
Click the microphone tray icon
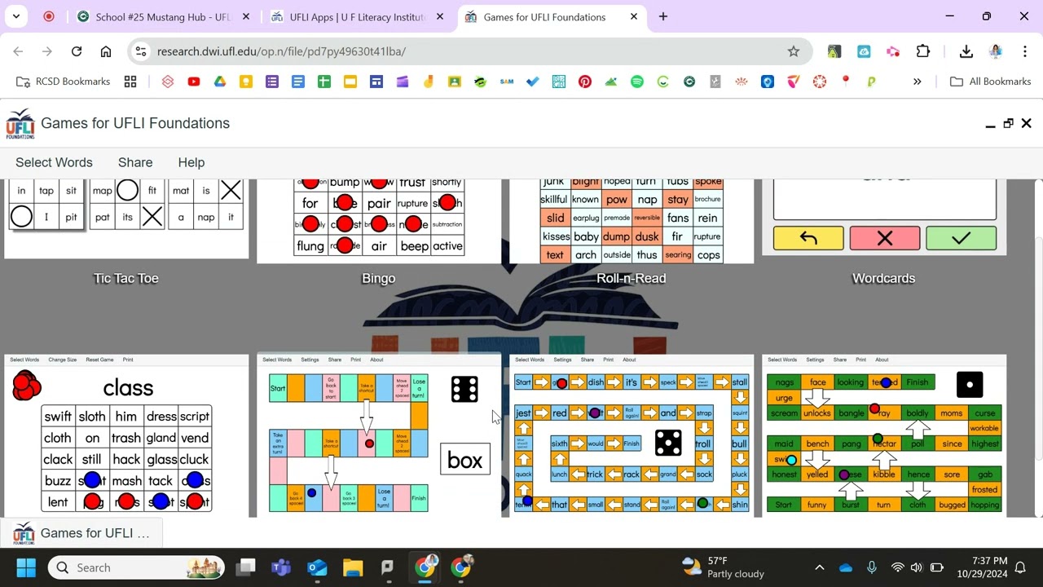pos(871,567)
